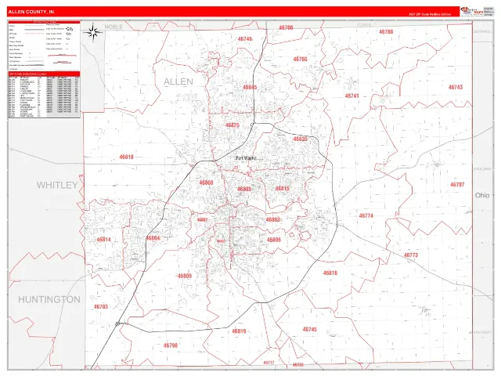Click ZIP code 46808 label
Viewport: 501px width, 376px height.
tap(206, 183)
